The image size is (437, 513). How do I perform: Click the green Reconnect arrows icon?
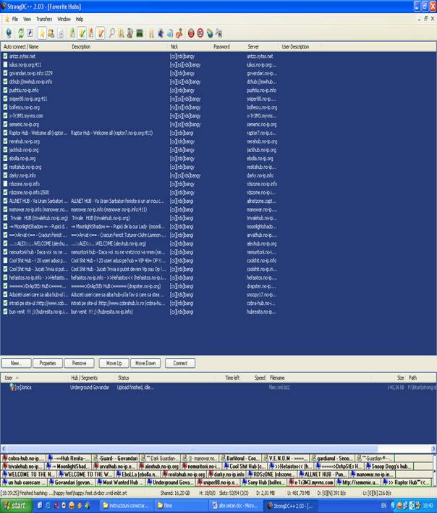click(21, 33)
